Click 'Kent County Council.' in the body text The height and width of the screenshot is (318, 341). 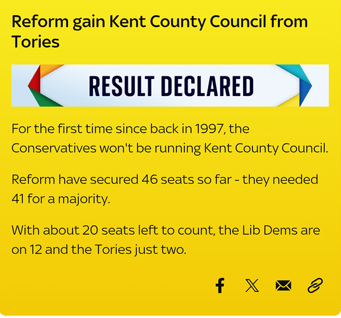[x=266, y=148]
